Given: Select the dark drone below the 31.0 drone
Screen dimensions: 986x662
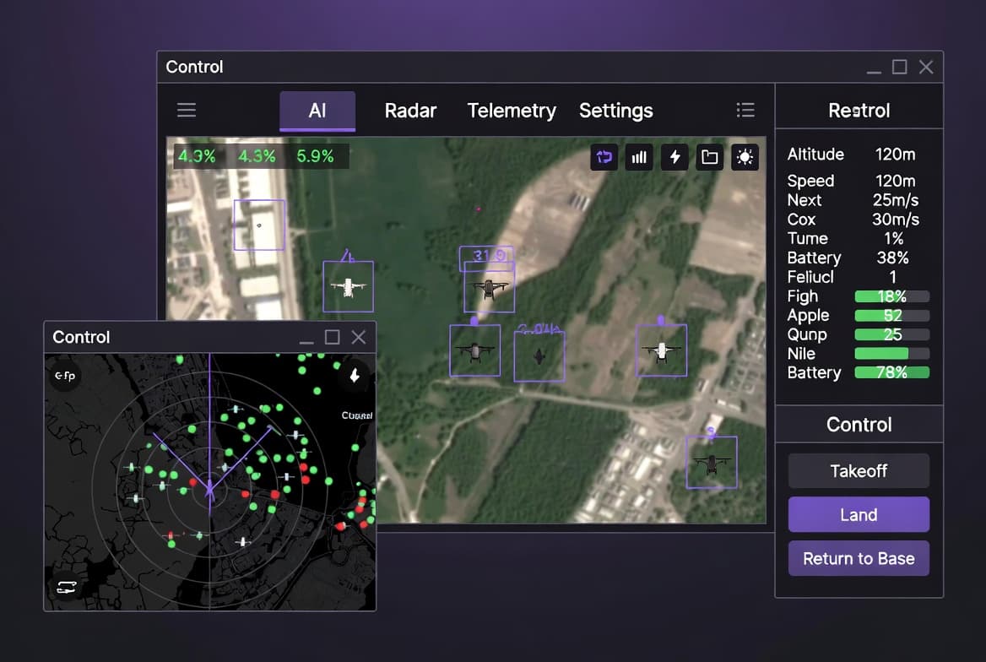Looking at the screenshot, I should coord(474,350).
